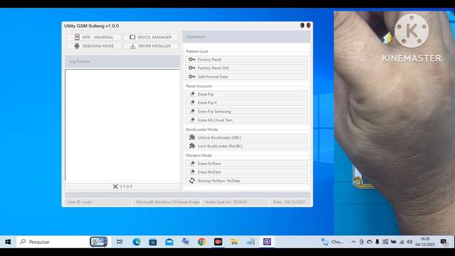Image resolution: width=455 pixels, height=256 pixels.
Task: Switch to Debuging Mode
Action: (94, 46)
